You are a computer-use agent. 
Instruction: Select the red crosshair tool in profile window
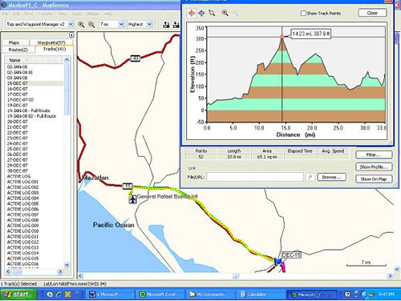tap(192, 13)
